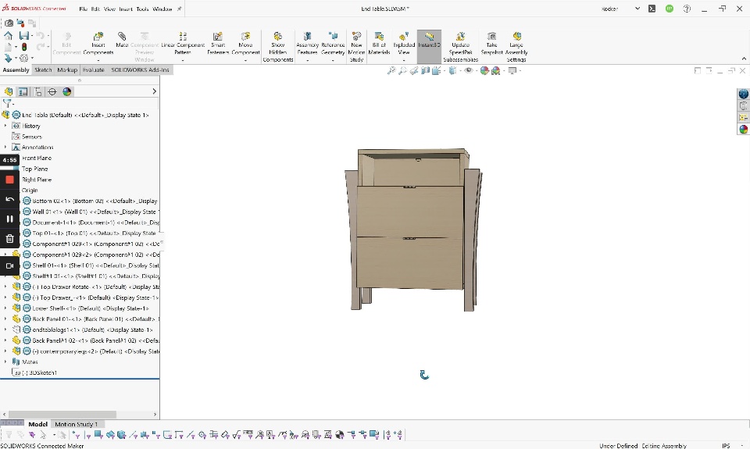Toggle the recorder camera button
The height and width of the screenshot is (449, 750).
click(9, 265)
